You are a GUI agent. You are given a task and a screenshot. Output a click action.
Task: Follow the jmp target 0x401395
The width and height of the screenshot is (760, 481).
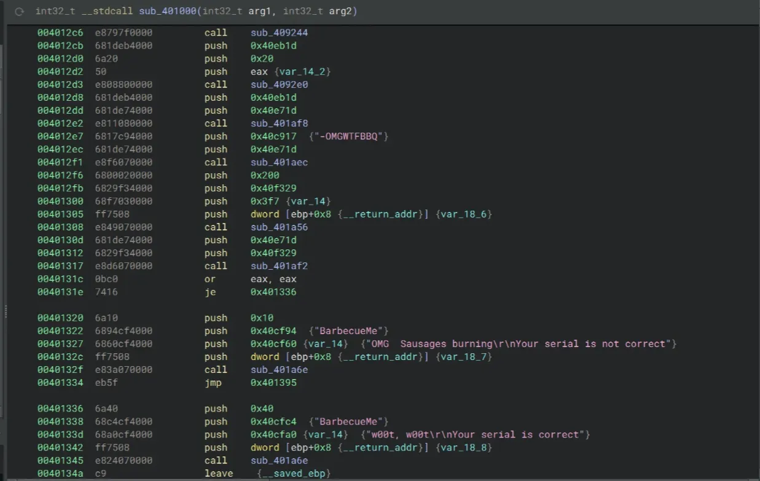(x=273, y=383)
